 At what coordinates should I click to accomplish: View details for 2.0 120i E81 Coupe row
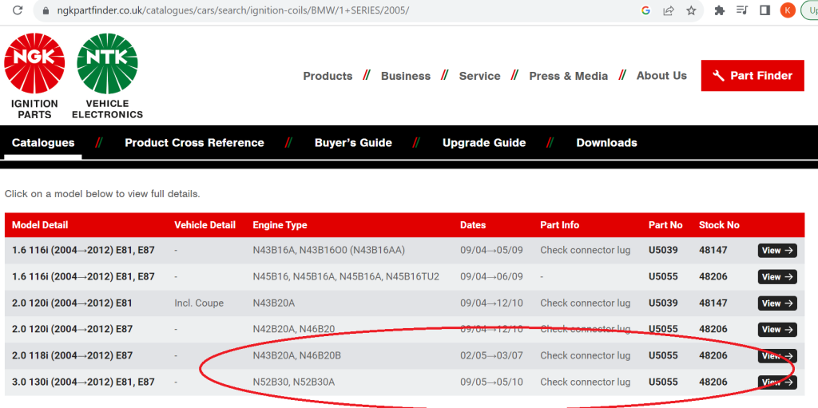(x=776, y=303)
